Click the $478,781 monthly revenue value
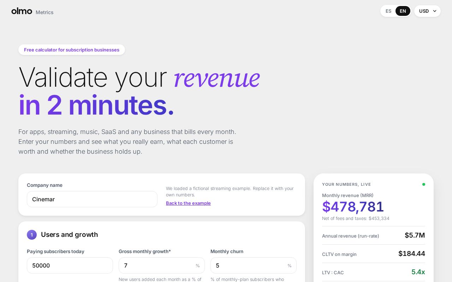 tap(353, 207)
